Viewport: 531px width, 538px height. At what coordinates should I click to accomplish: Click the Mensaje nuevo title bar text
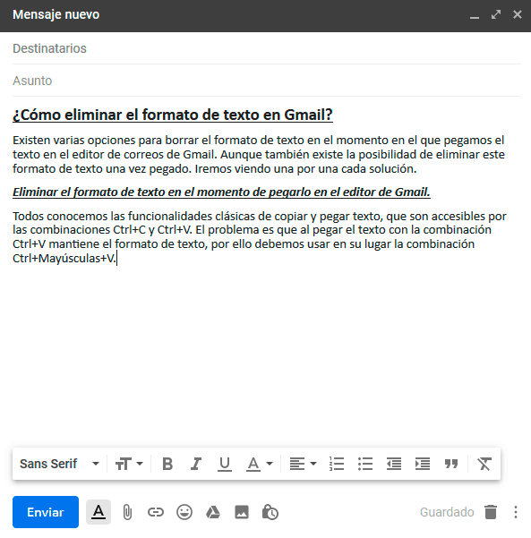(x=56, y=14)
